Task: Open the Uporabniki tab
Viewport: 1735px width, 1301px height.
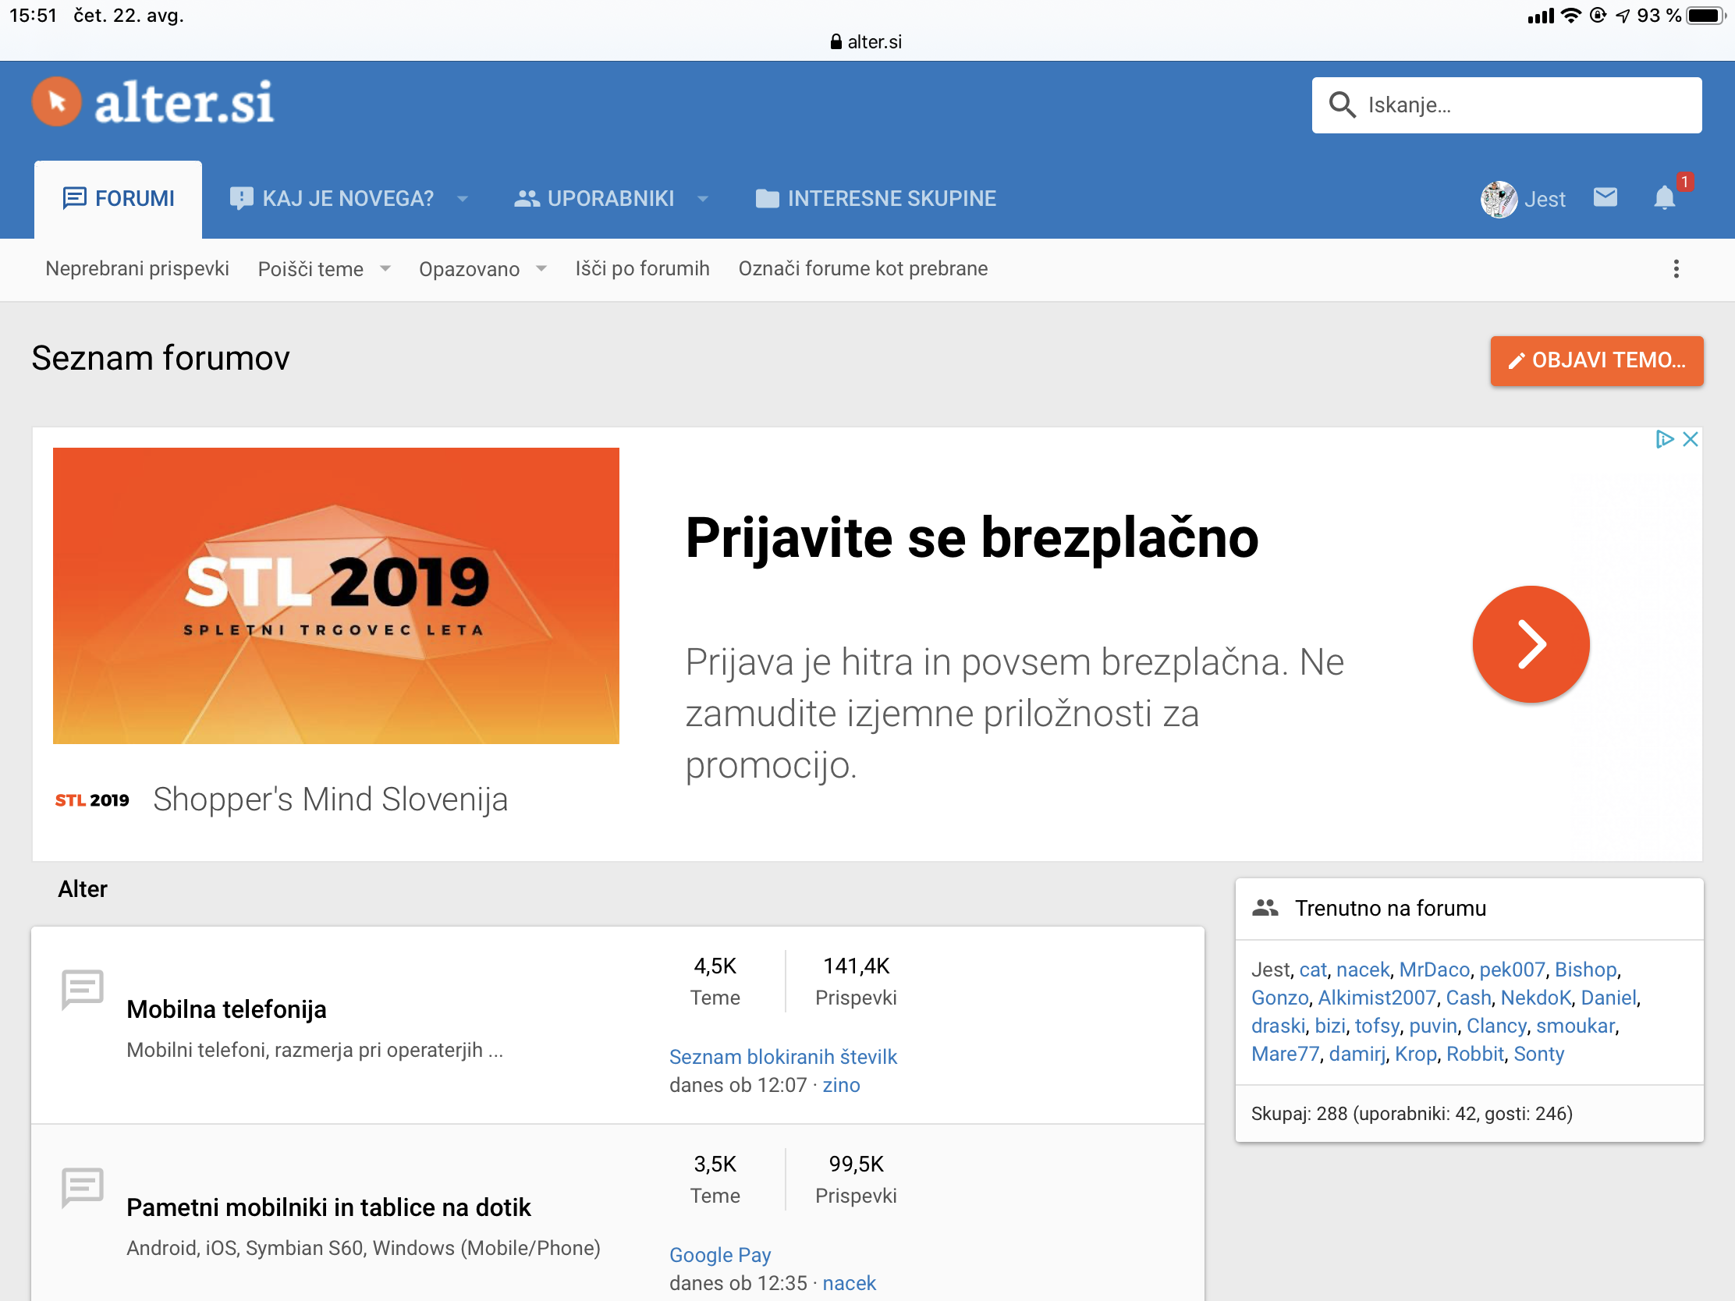Action: point(594,199)
